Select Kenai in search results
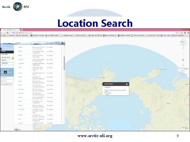 point(20,85)
